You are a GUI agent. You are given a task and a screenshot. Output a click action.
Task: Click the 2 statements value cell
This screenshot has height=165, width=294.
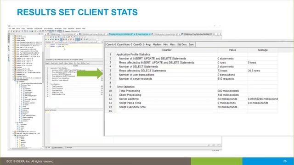click(x=232, y=66)
